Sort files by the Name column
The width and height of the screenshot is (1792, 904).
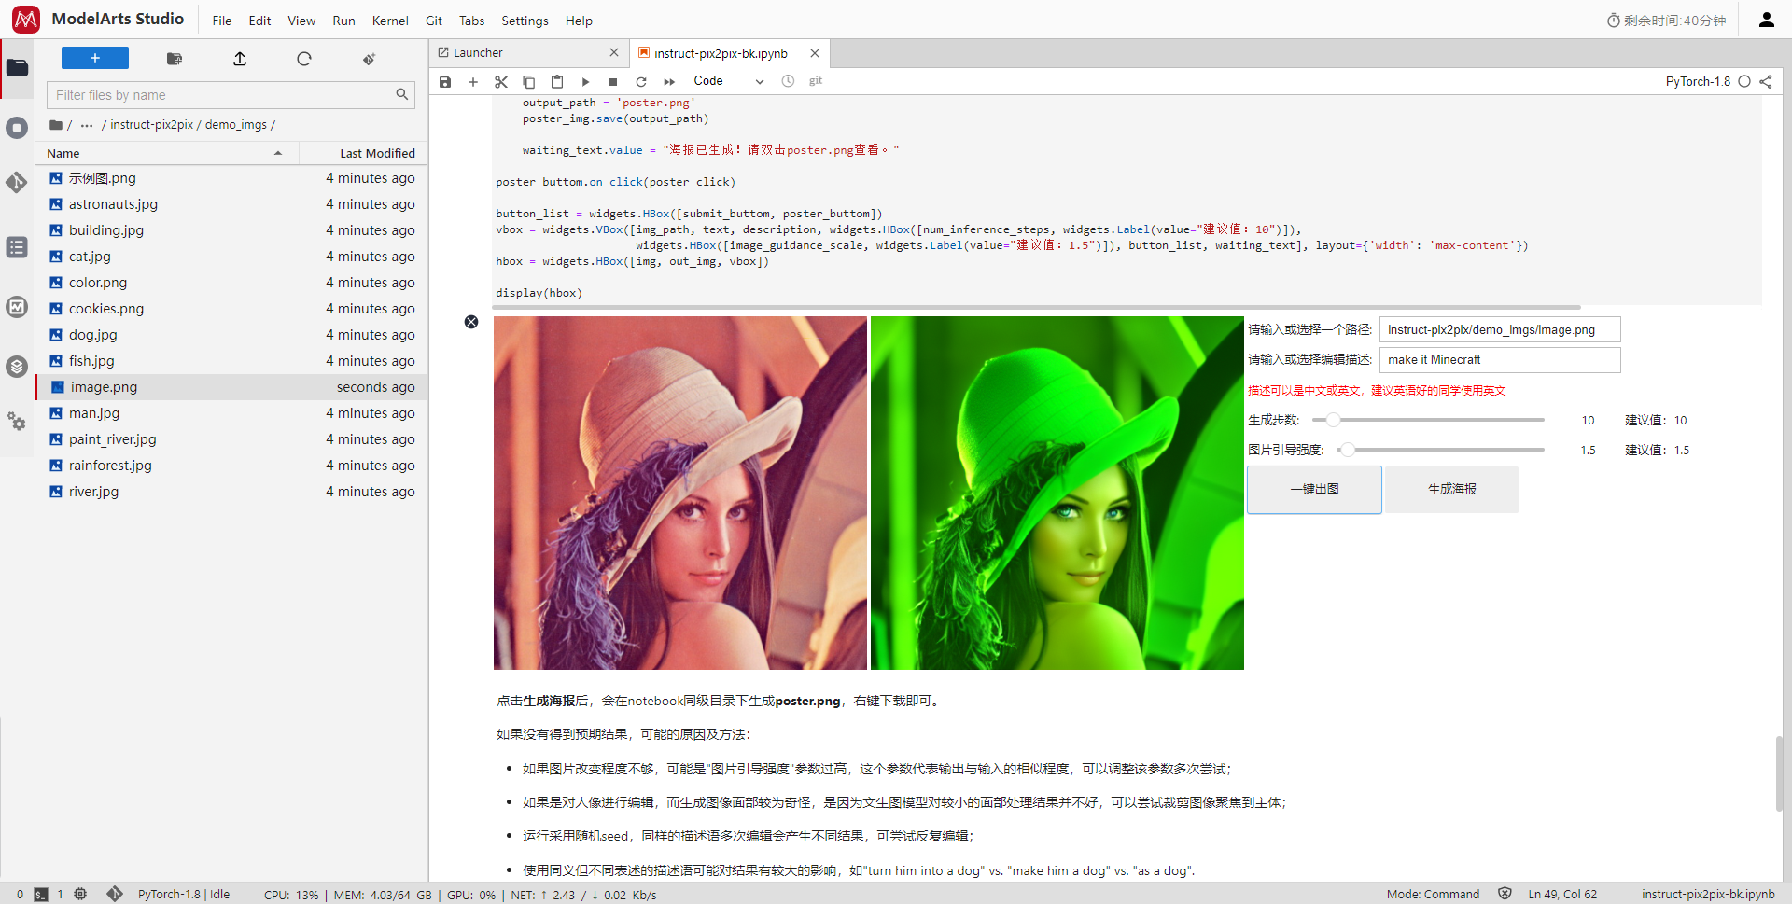[166, 153]
